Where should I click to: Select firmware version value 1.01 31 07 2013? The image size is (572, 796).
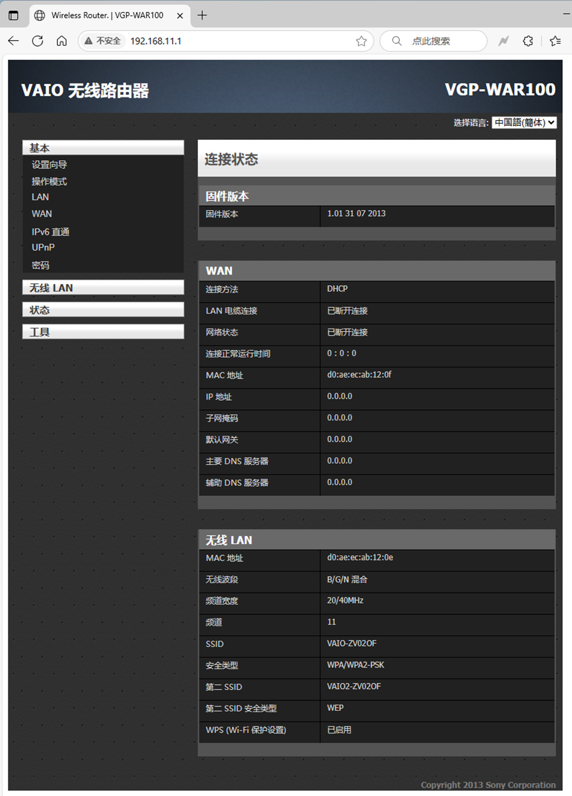tap(356, 213)
